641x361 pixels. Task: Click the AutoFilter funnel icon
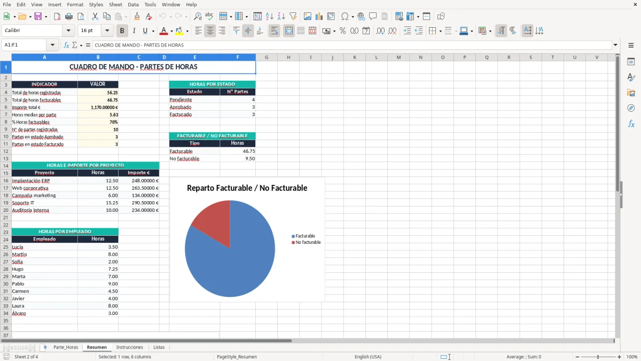pyautogui.click(x=293, y=17)
